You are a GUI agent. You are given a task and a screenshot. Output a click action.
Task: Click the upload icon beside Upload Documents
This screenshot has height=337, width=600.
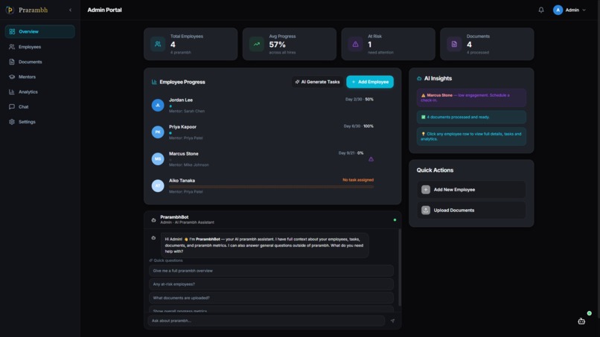point(426,210)
